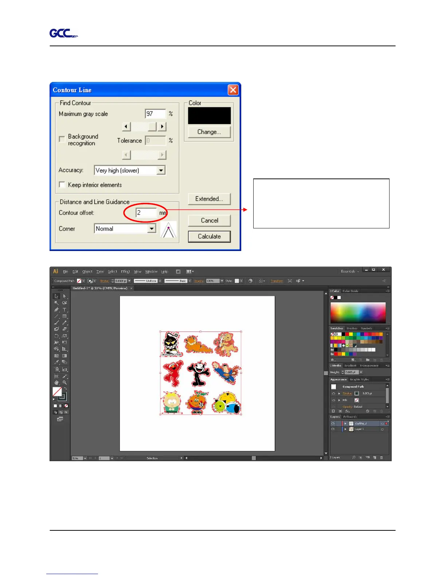Select the Eyedropper tool

[56, 362]
